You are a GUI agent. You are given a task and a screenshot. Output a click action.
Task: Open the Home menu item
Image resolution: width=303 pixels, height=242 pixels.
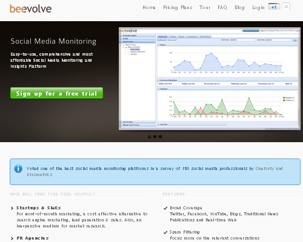(149, 7)
